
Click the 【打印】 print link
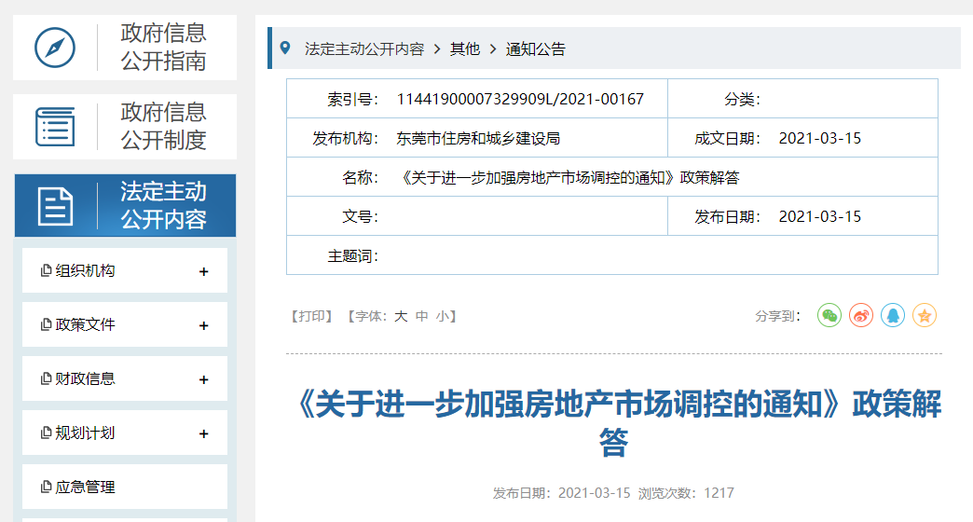coord(311,317)
